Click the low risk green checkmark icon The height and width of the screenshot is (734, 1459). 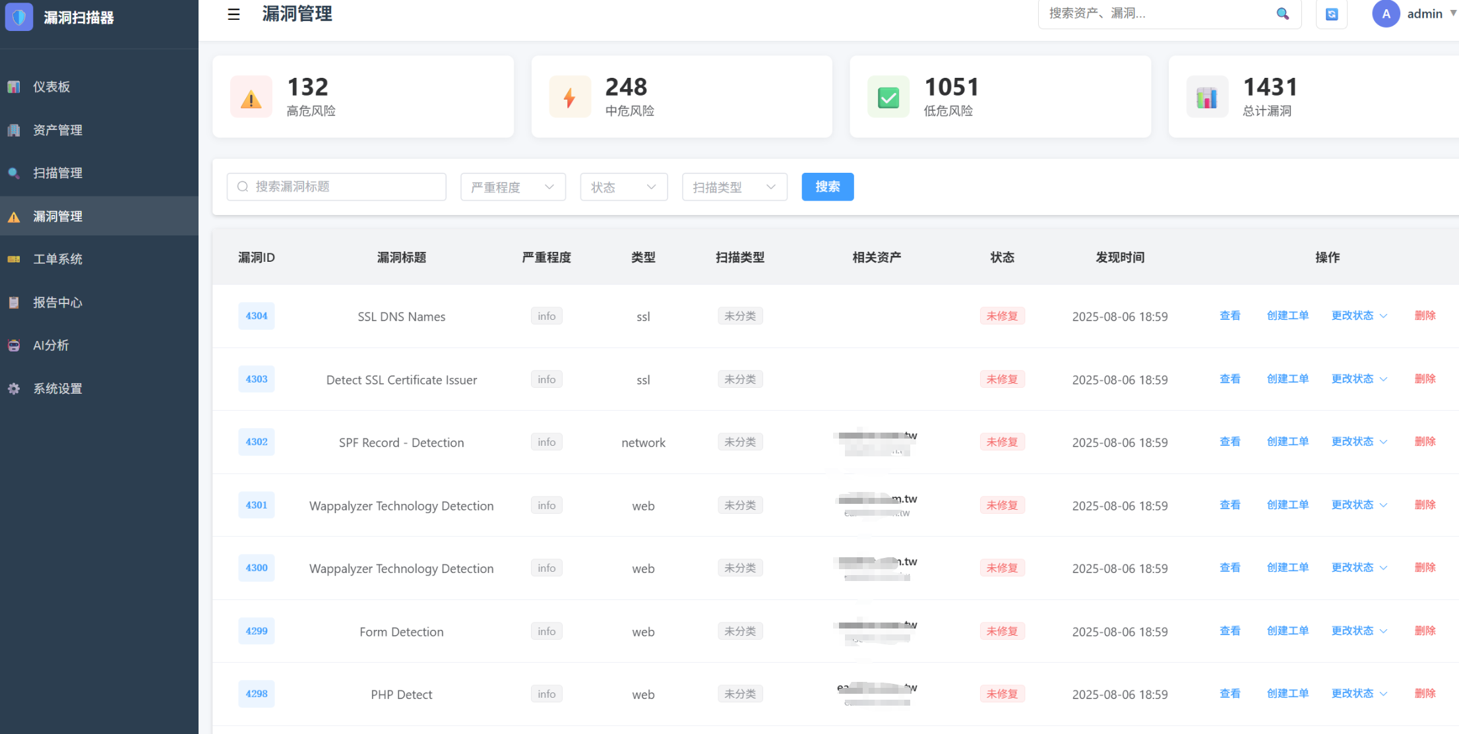(888, 98)
